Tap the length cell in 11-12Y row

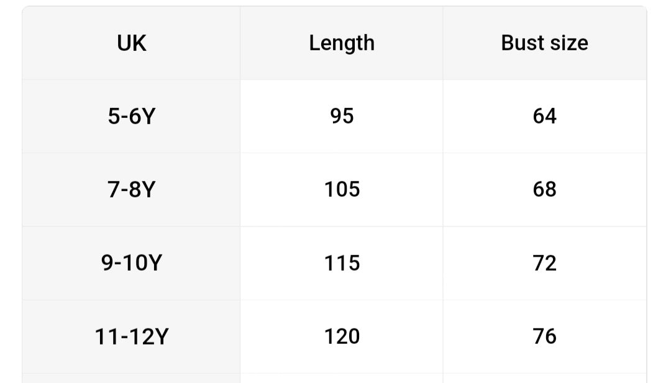[342, 336]
